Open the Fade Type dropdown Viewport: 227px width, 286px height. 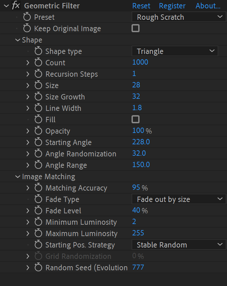tap(179, 199)
